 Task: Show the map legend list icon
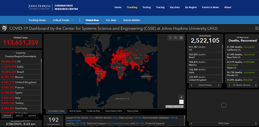pos(175,38)
